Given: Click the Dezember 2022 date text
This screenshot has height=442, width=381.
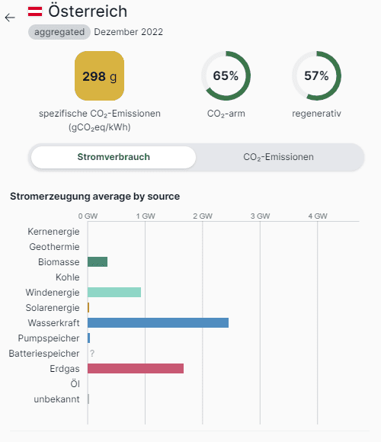Looking at the screenshot, I should (x=129, y=32).
